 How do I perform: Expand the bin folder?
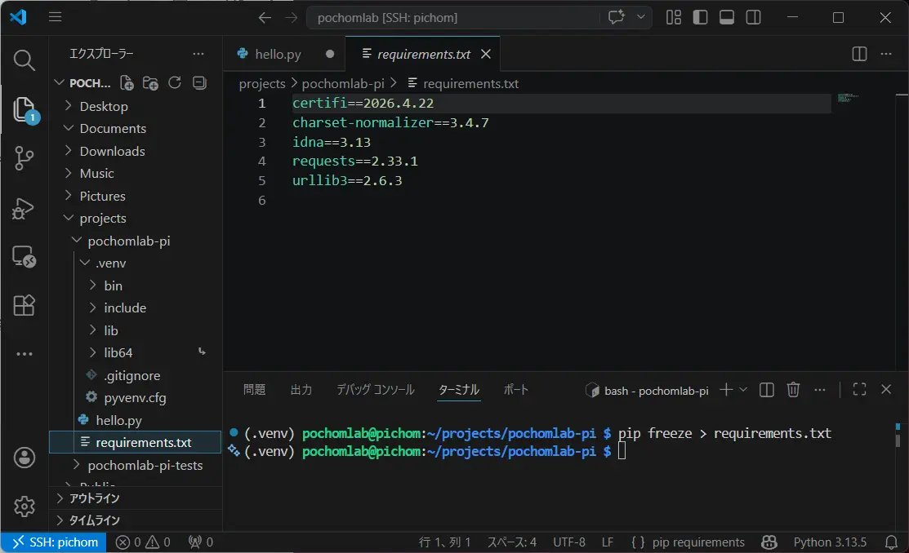click(113, 285)
